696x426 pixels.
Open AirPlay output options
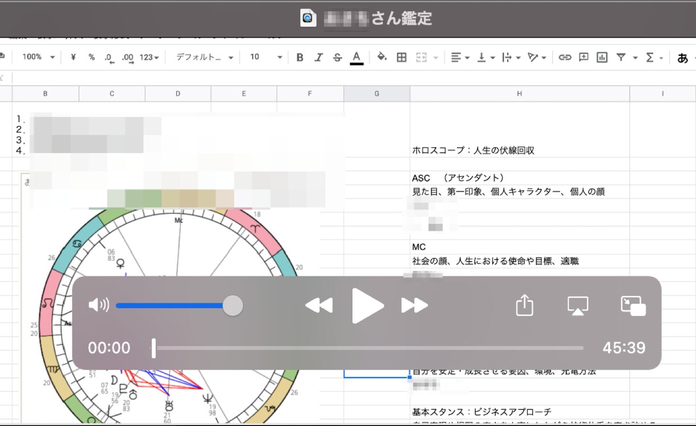[x=578, y=306]
